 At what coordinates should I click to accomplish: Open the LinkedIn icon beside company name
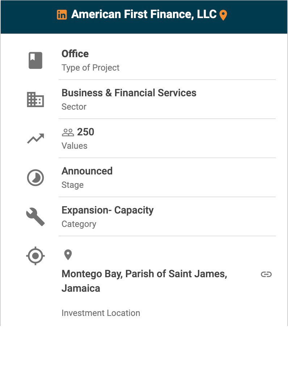62,15
